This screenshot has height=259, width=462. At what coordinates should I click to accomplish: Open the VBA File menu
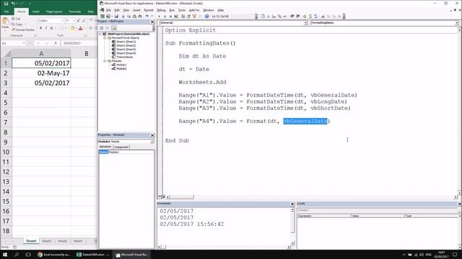108,10
